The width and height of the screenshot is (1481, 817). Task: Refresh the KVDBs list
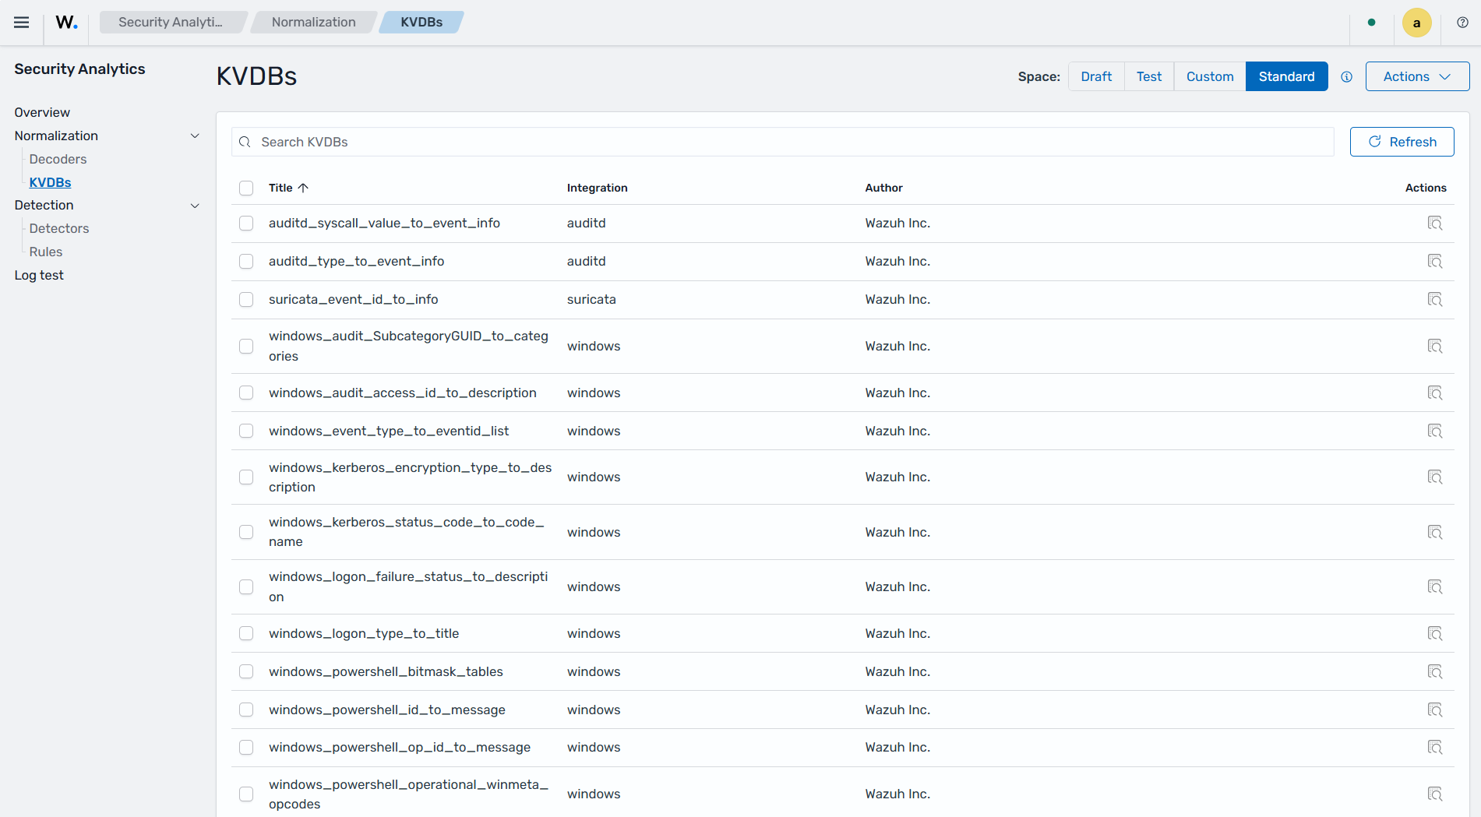[1402, 142]
